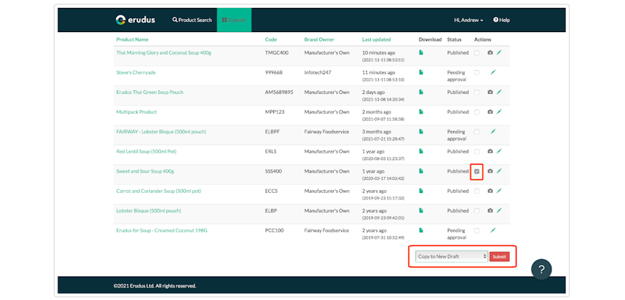Tick checkbox for Multipack Product
The image size is (625, 300).
(476, 112)
